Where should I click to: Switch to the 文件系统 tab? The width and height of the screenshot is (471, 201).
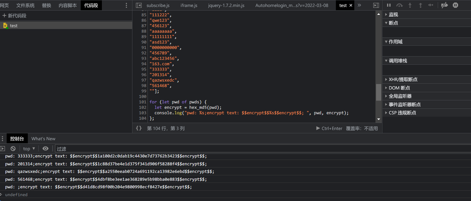click(x=25, y=5)
